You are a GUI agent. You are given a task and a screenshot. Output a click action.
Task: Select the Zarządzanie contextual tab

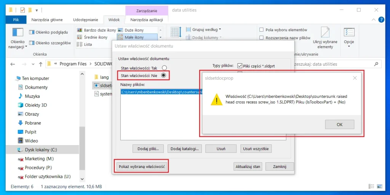coord(147,11)
